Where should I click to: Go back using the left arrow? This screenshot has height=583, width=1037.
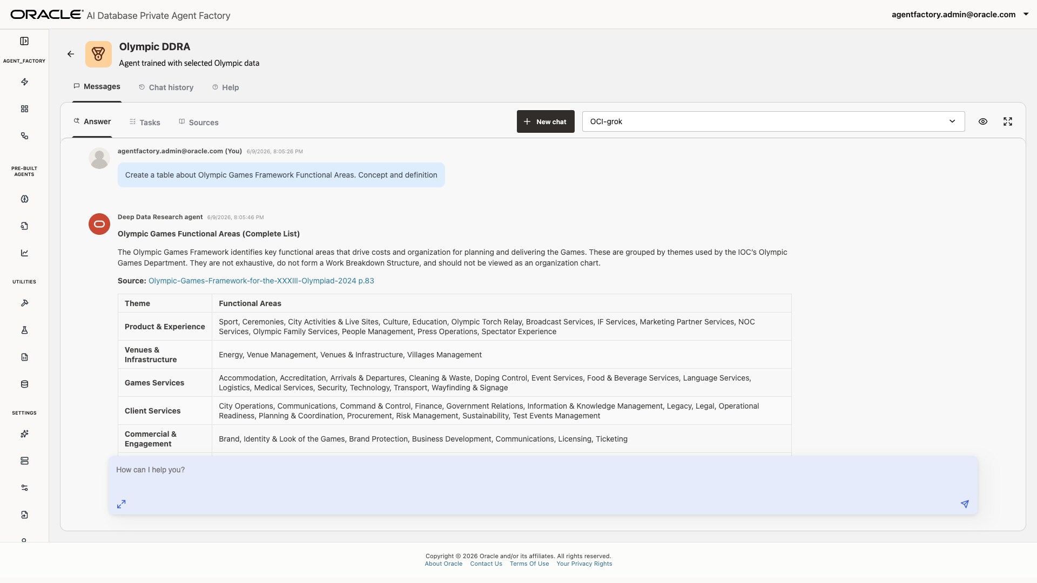click(x=71, y=54)
